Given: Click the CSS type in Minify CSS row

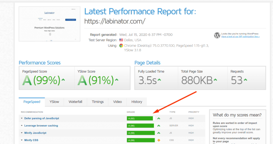Looking at the screenshot, I should (x=171, y=140).
